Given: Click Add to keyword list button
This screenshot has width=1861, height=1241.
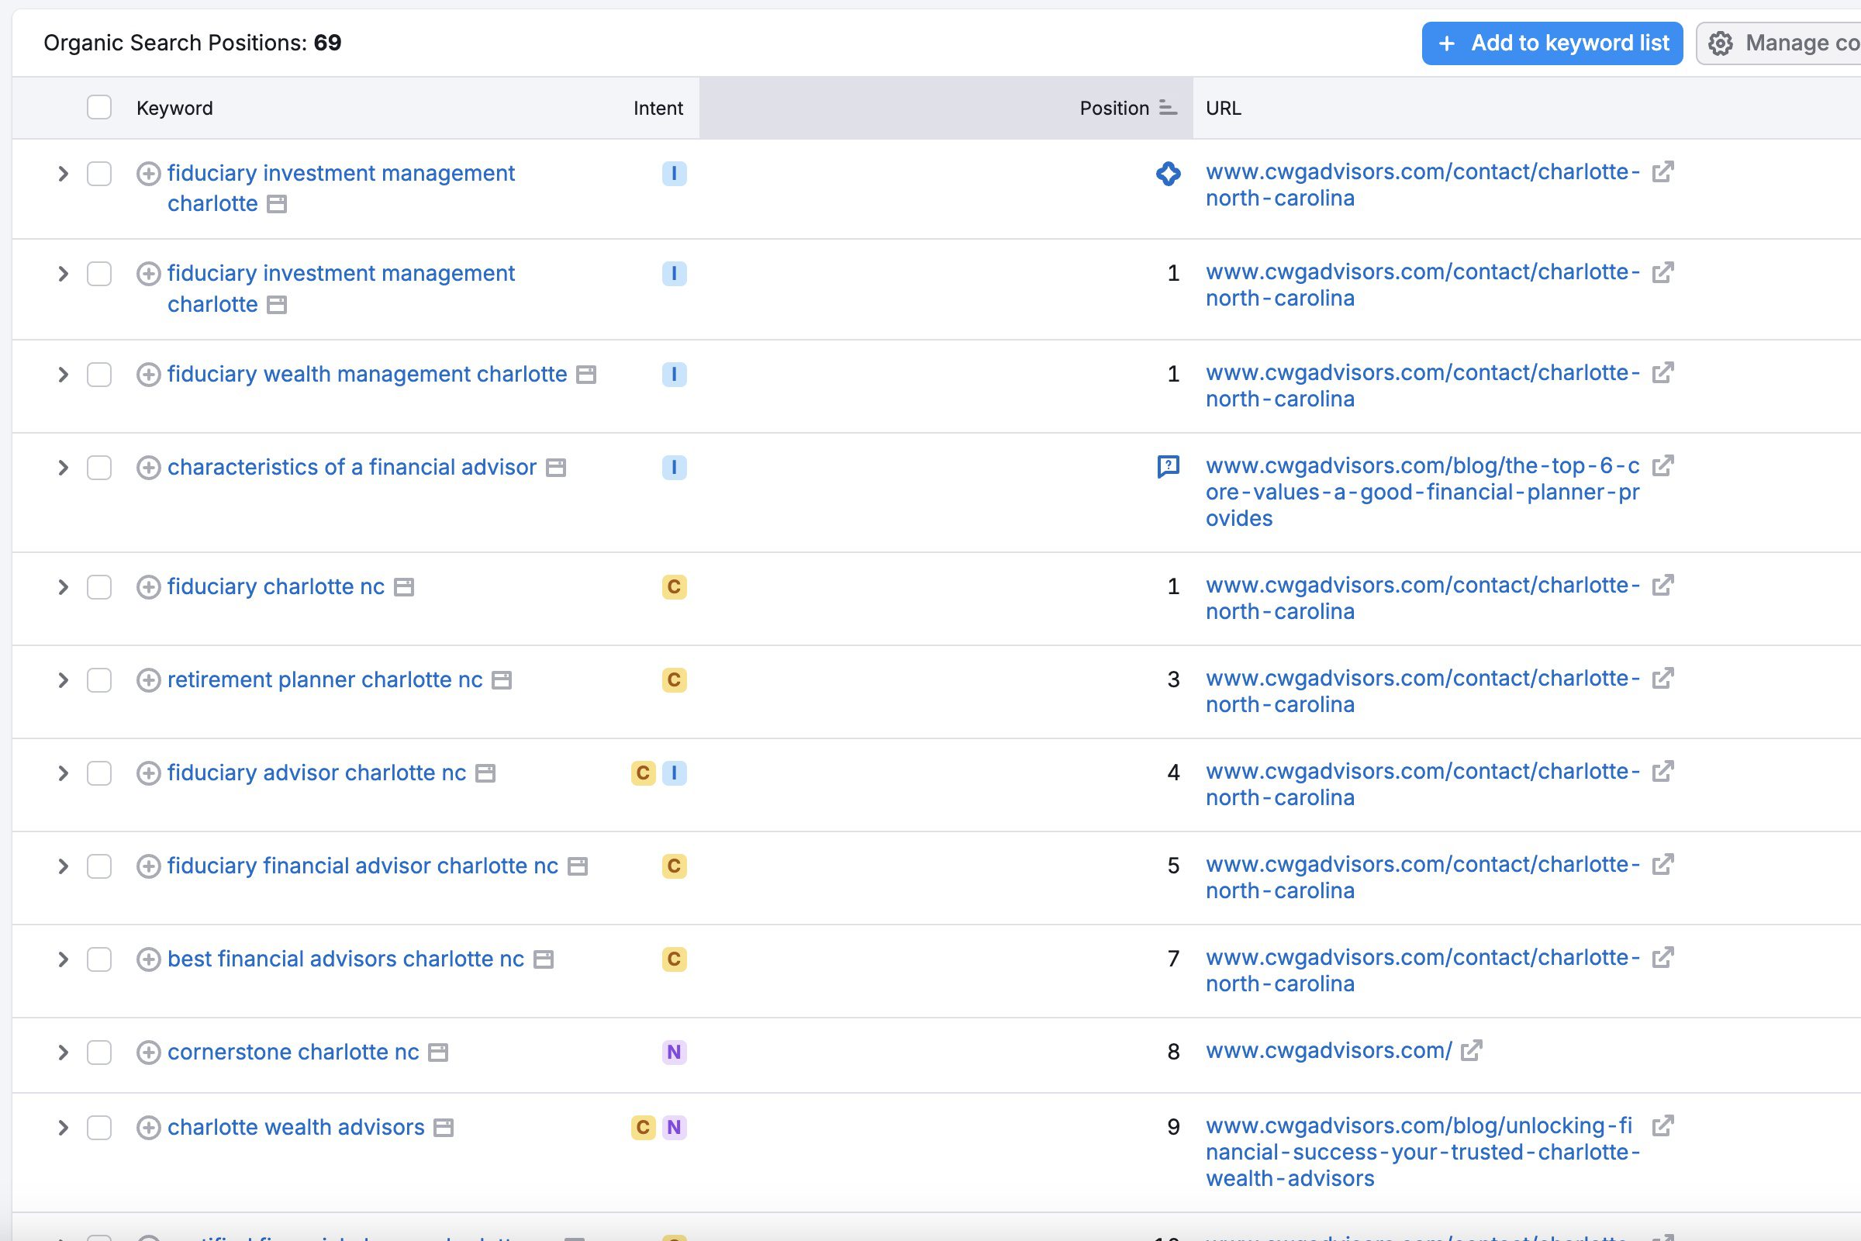Looking at the screenshot, I should click(x=1552, y=43).
